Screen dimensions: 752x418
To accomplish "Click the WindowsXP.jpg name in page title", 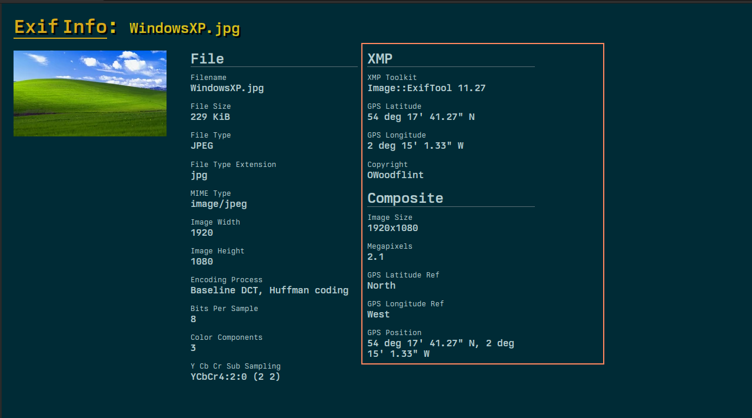I will coord(185,28).
